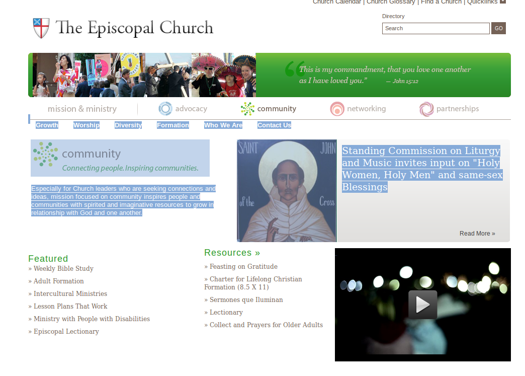
Task: Play the video with the play button
Action: (422, 305)
